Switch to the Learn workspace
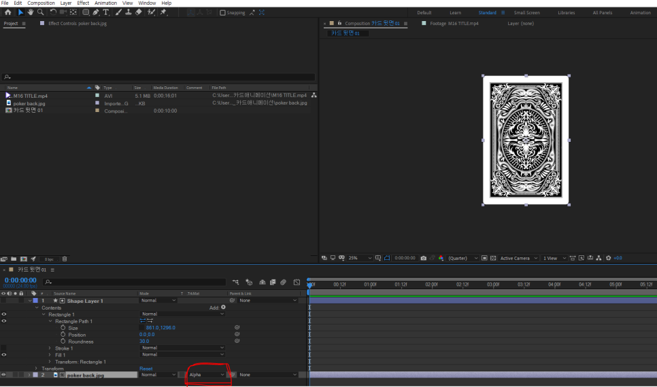657x387 pixels. pyautogui.click(x=455, y=12)
